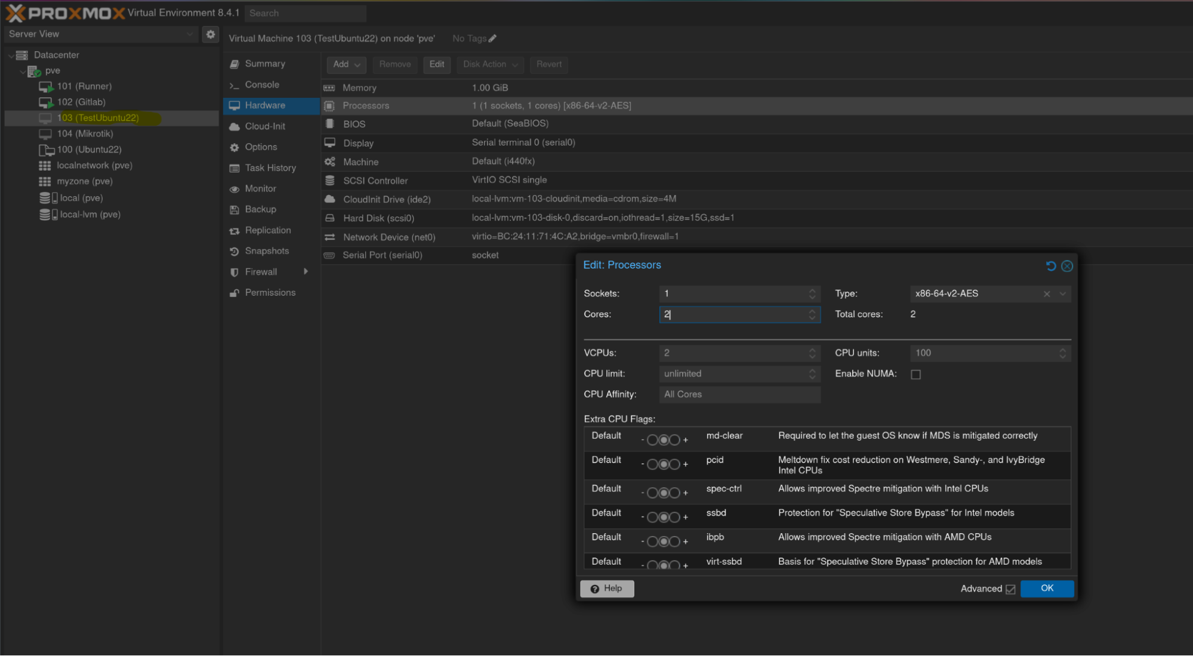Click the pve node icon

[x=34, y=71]
